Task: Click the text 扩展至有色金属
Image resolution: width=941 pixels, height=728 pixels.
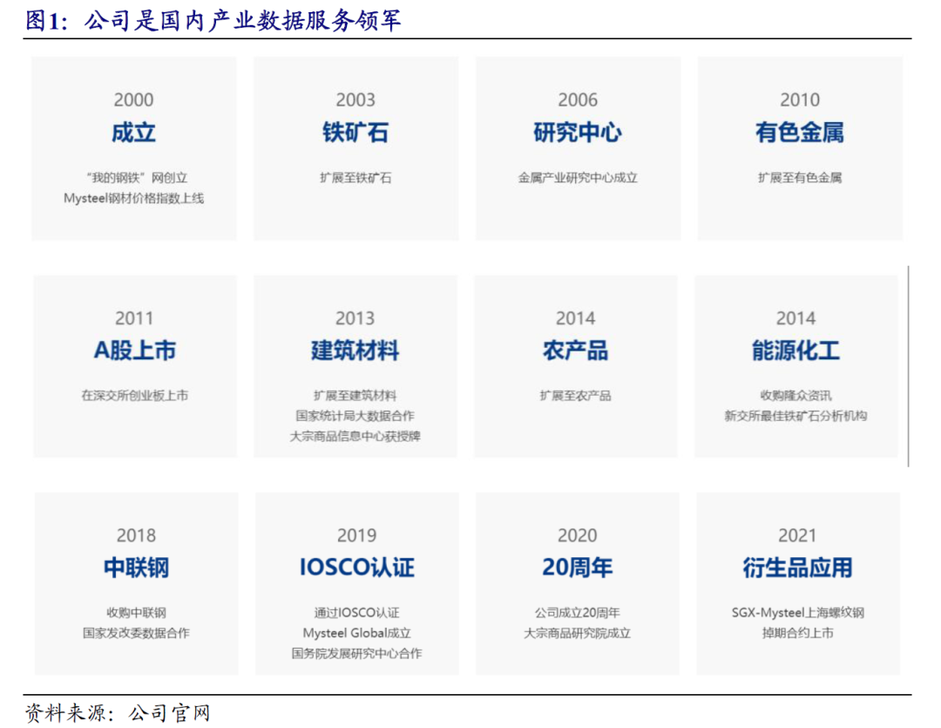Action: coord(800,178)
